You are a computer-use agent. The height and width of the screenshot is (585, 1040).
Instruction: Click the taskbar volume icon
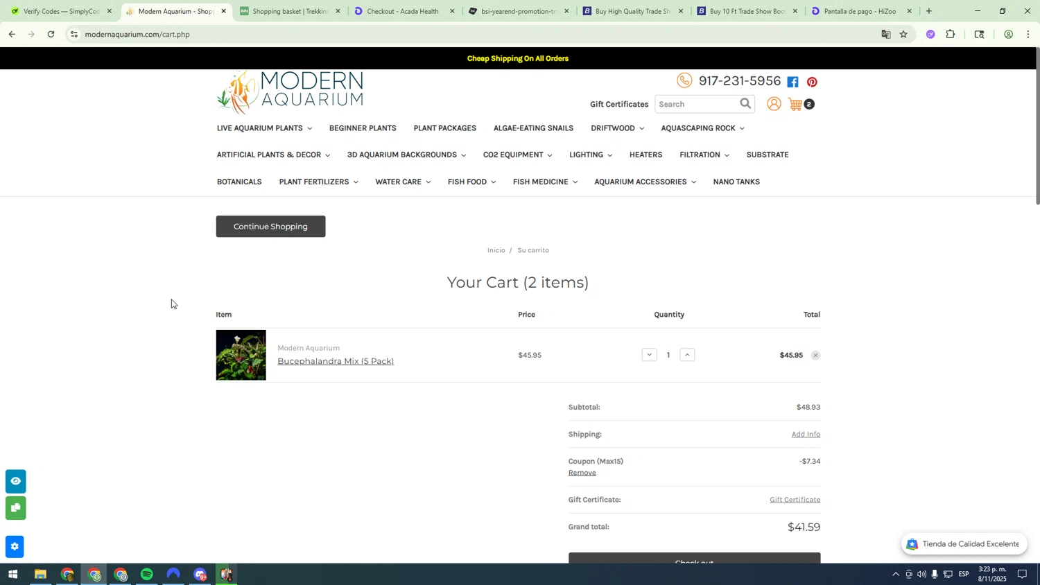pos(921,575)
